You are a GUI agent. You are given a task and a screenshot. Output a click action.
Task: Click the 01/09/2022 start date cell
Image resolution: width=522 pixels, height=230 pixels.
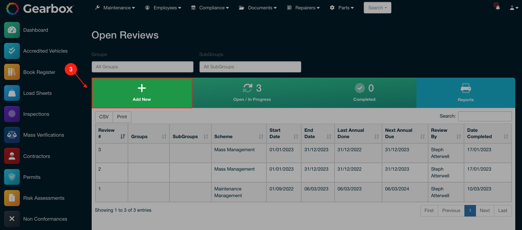284,192
